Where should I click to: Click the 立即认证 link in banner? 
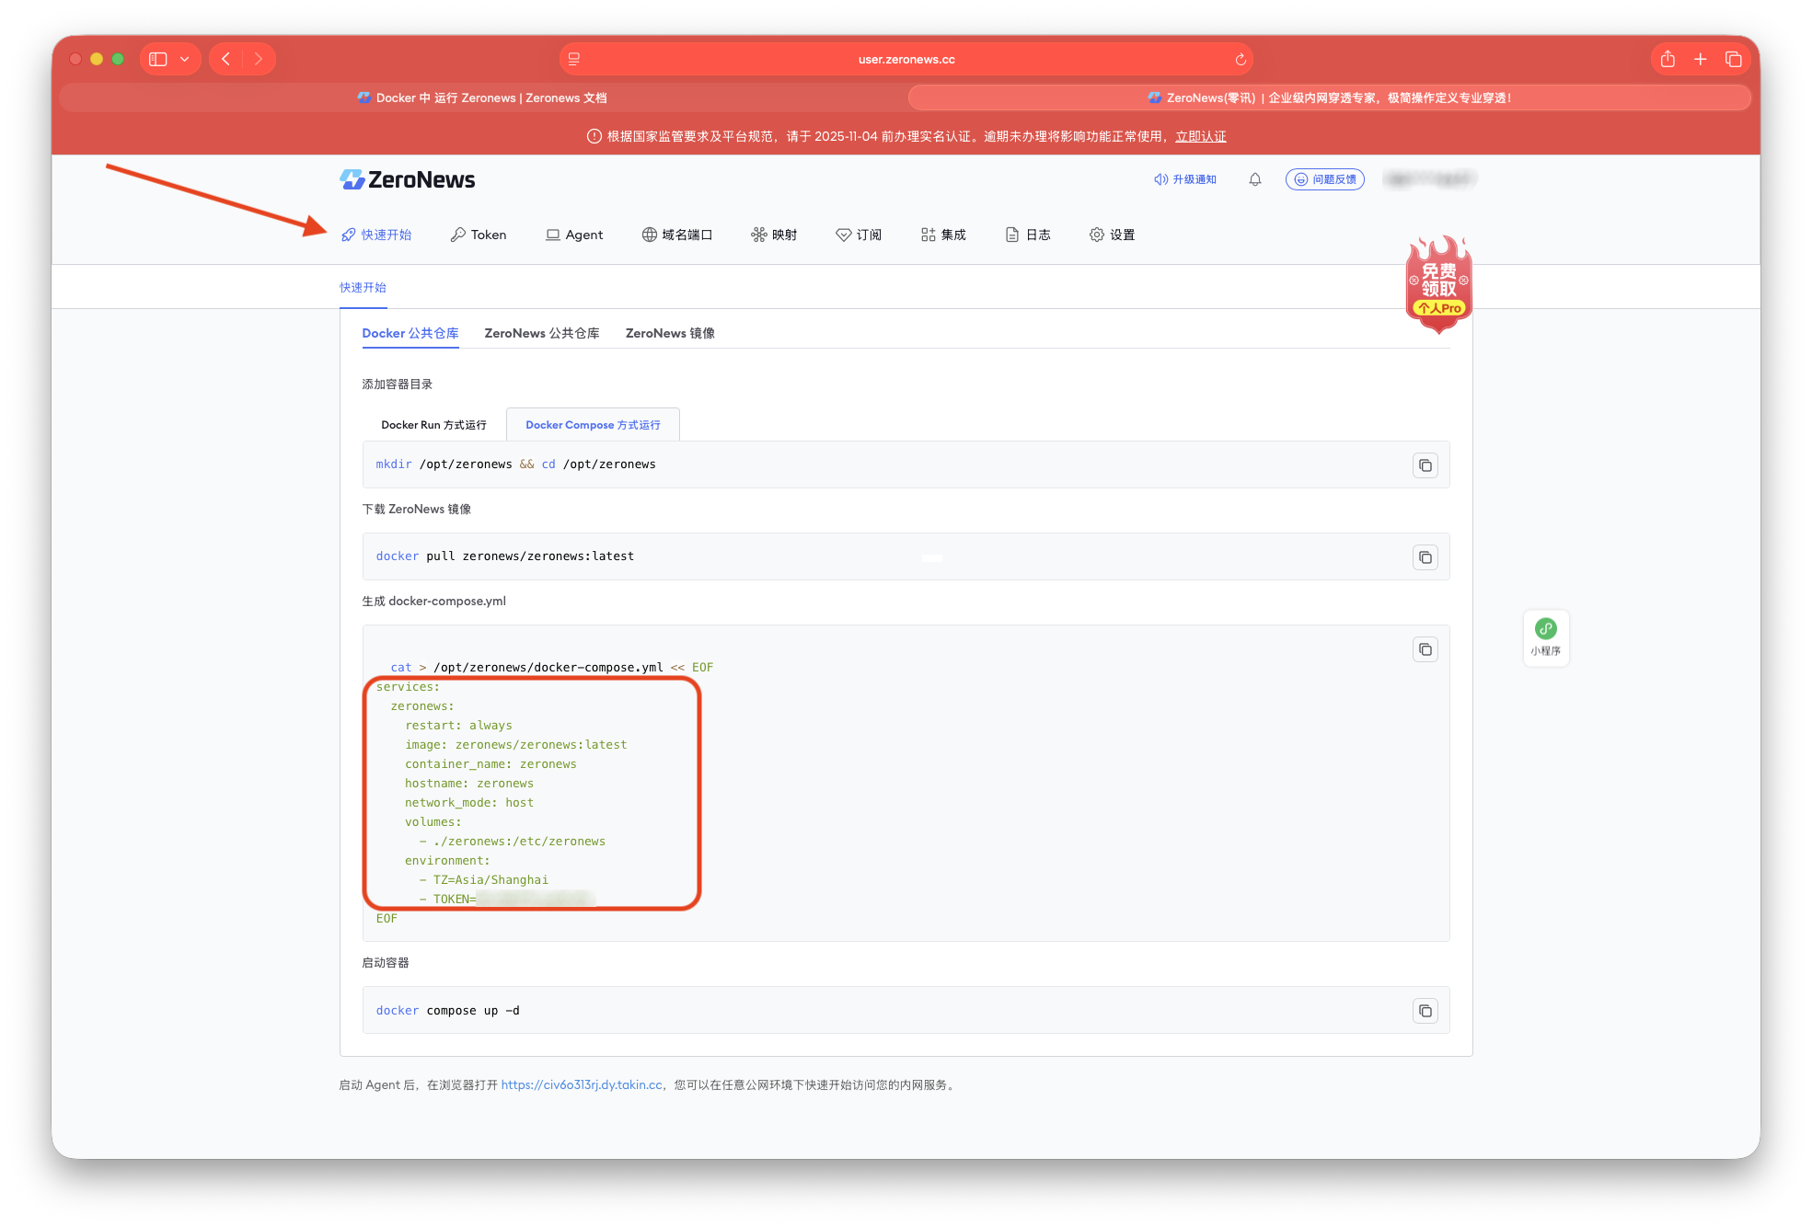[x=1200, y=136]
